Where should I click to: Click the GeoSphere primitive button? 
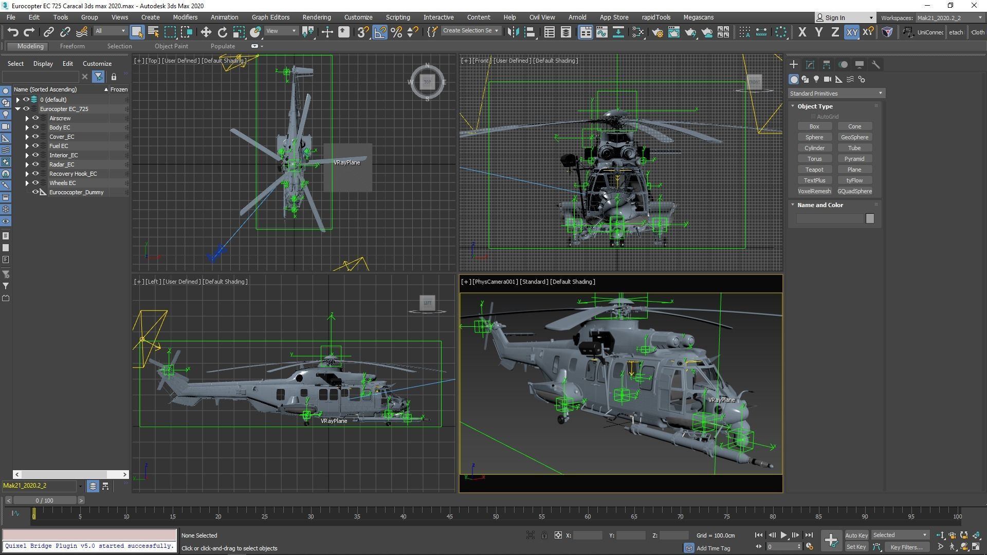(x=854, y=137)
